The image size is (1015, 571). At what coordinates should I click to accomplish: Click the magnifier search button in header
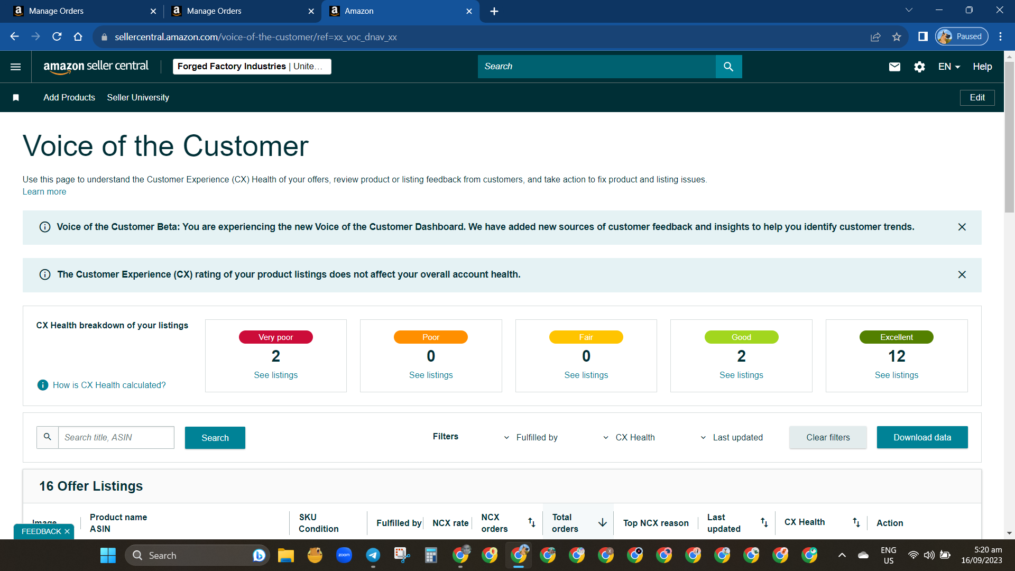(x=728, y=67)
